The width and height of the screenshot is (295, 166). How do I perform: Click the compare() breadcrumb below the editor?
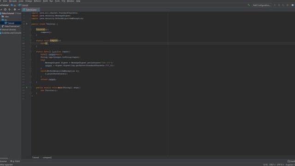click(47, 158)
